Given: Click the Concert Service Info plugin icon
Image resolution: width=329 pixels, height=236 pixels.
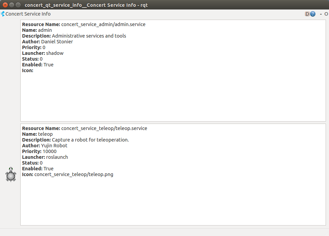Looking at the screenshot, I should click(3, 14).
